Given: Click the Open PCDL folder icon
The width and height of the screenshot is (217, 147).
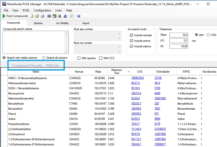Looking at the screenshot, I should [x=37, y=16].
